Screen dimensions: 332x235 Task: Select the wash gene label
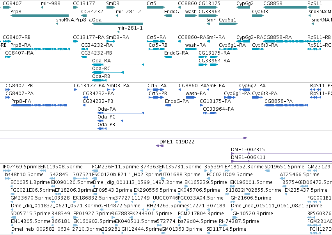point(191,11)
